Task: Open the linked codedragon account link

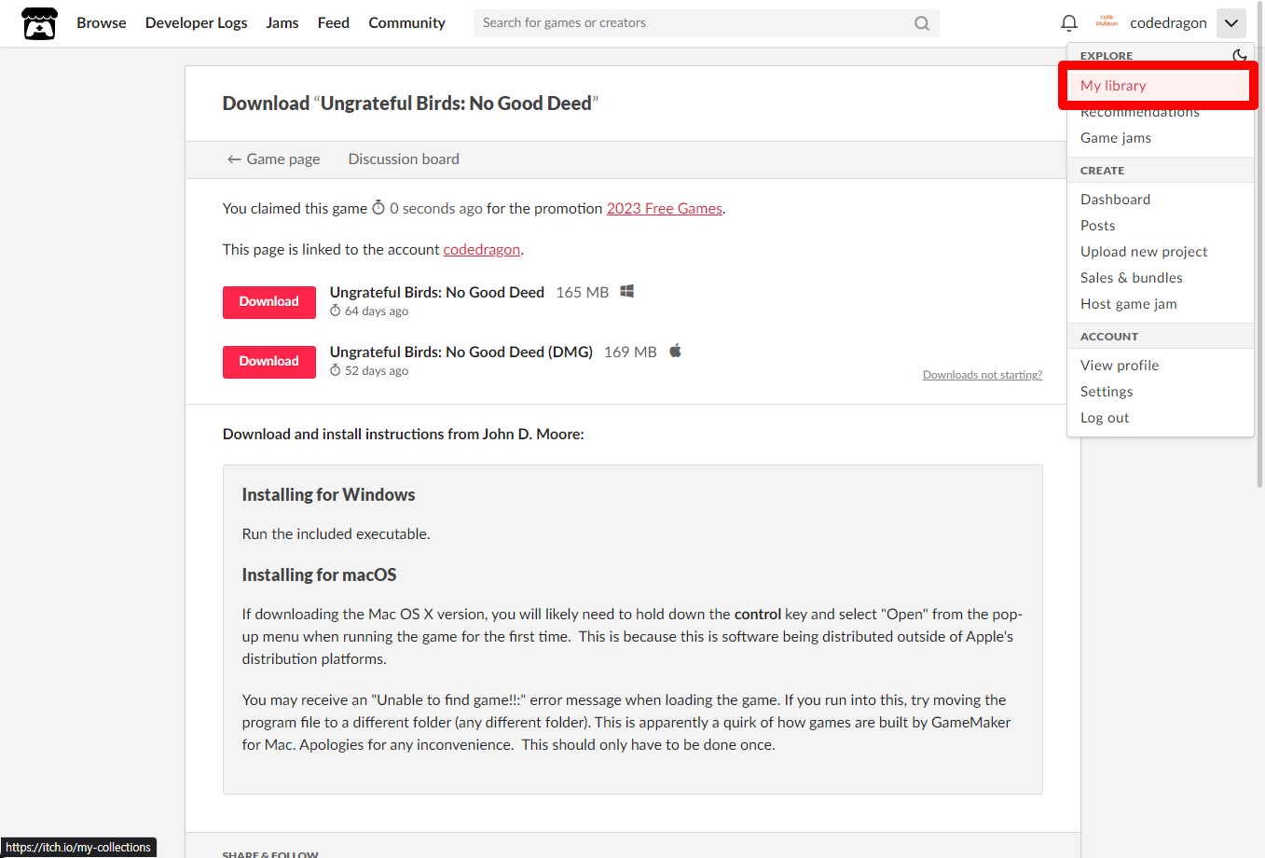Action: pyautogui.click(x=482, y=250)
